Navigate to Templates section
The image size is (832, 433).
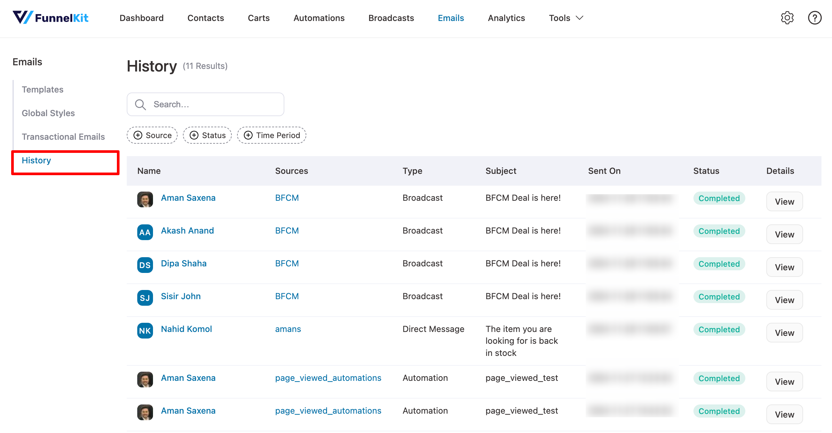pos(42,89)
